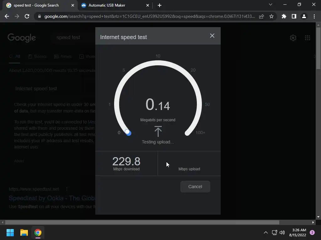The height and width of the screenshot is (240, 321).
Task: Open options for the speedtest.net result
Action: (67, 189)
